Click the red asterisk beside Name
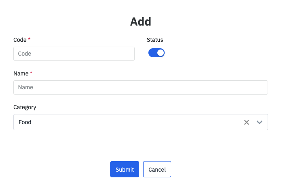 point(31,73)
